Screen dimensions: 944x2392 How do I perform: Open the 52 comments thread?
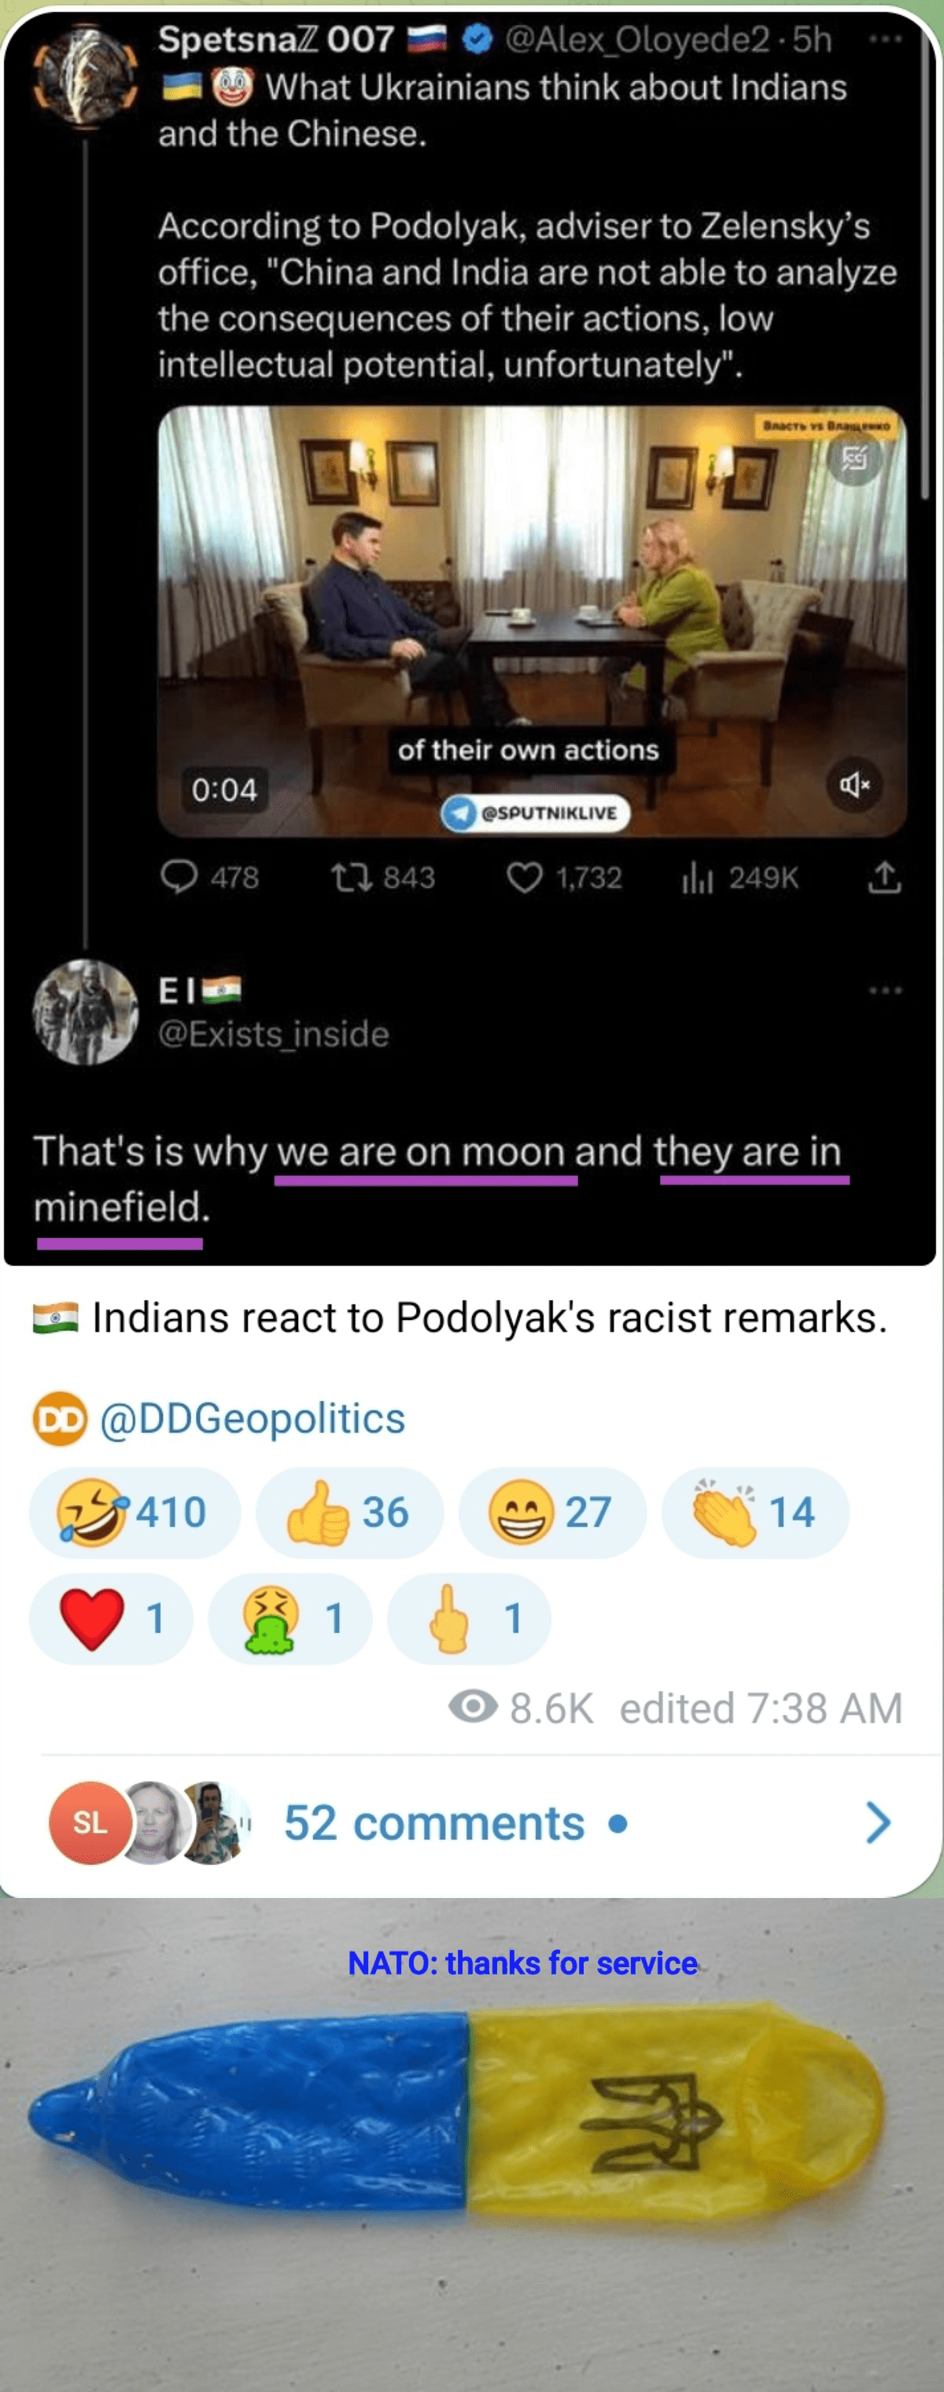point(433,1822)
